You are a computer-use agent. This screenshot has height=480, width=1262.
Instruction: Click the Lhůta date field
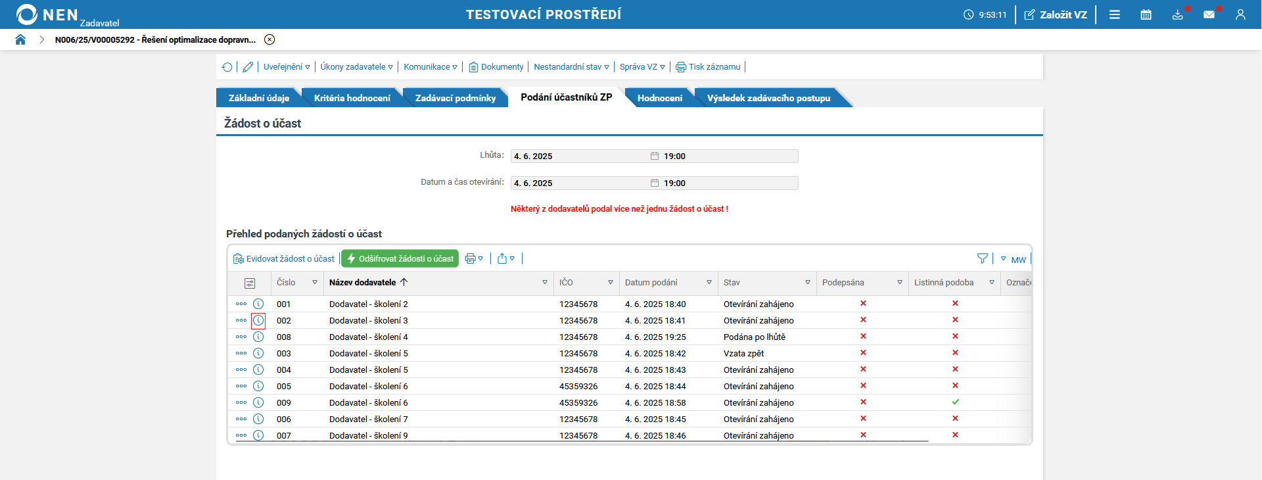[578, 156]
